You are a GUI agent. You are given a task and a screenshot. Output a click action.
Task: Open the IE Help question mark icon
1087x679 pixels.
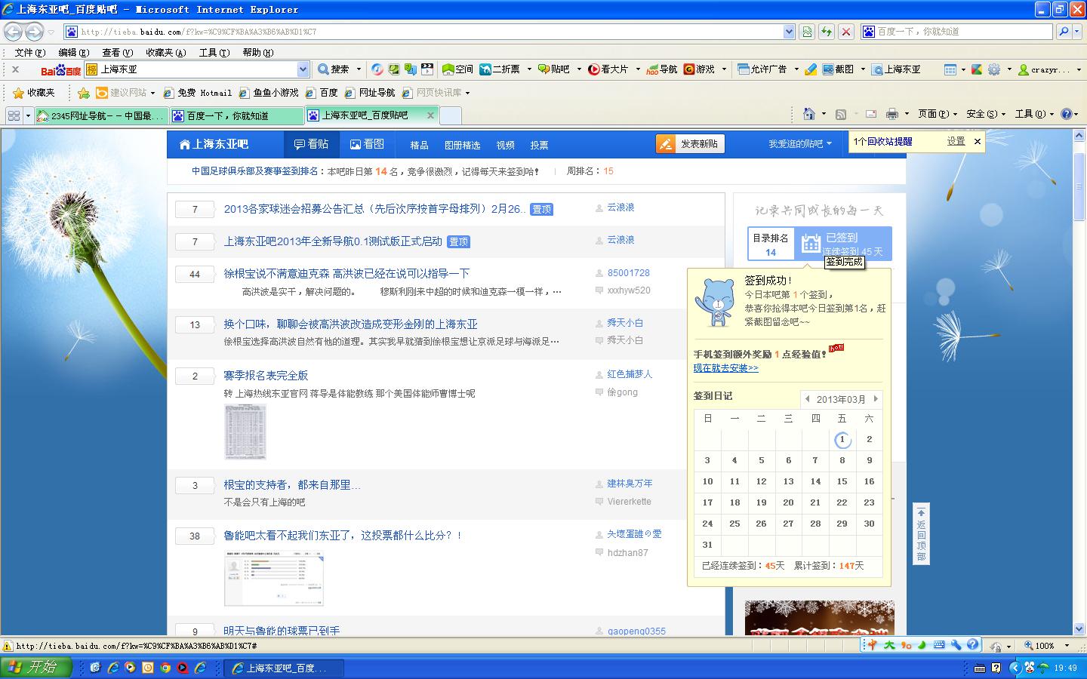click(x=1066, y=114)
